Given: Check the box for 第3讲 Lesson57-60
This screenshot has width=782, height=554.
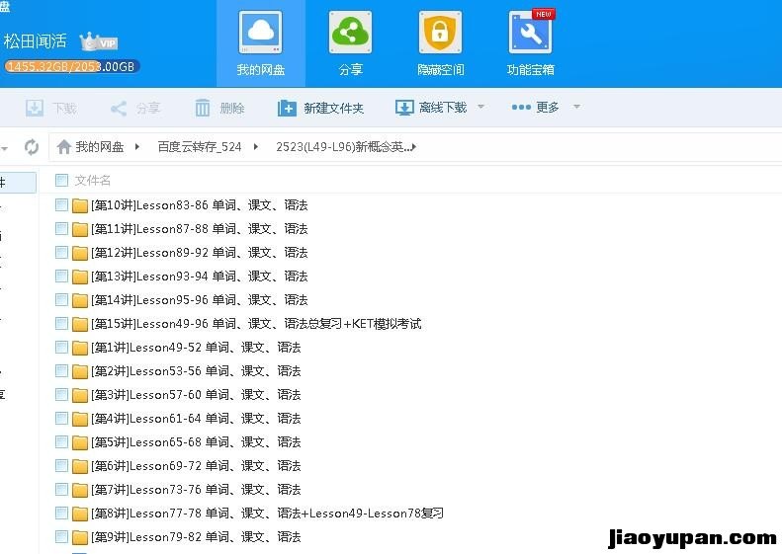Looking at the screenshot, I should point(61,395).
